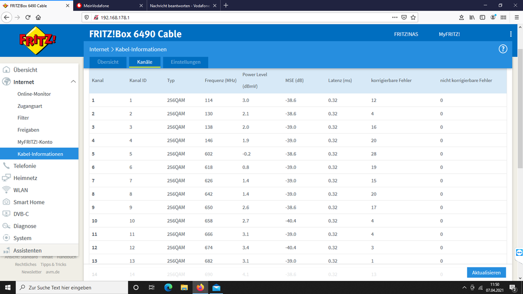
Task: Click the Pocket save icon in address bar
Action: click(404, 17)
